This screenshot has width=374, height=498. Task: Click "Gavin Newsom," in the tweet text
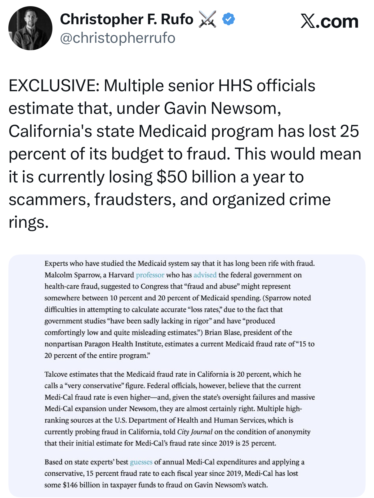222,108
